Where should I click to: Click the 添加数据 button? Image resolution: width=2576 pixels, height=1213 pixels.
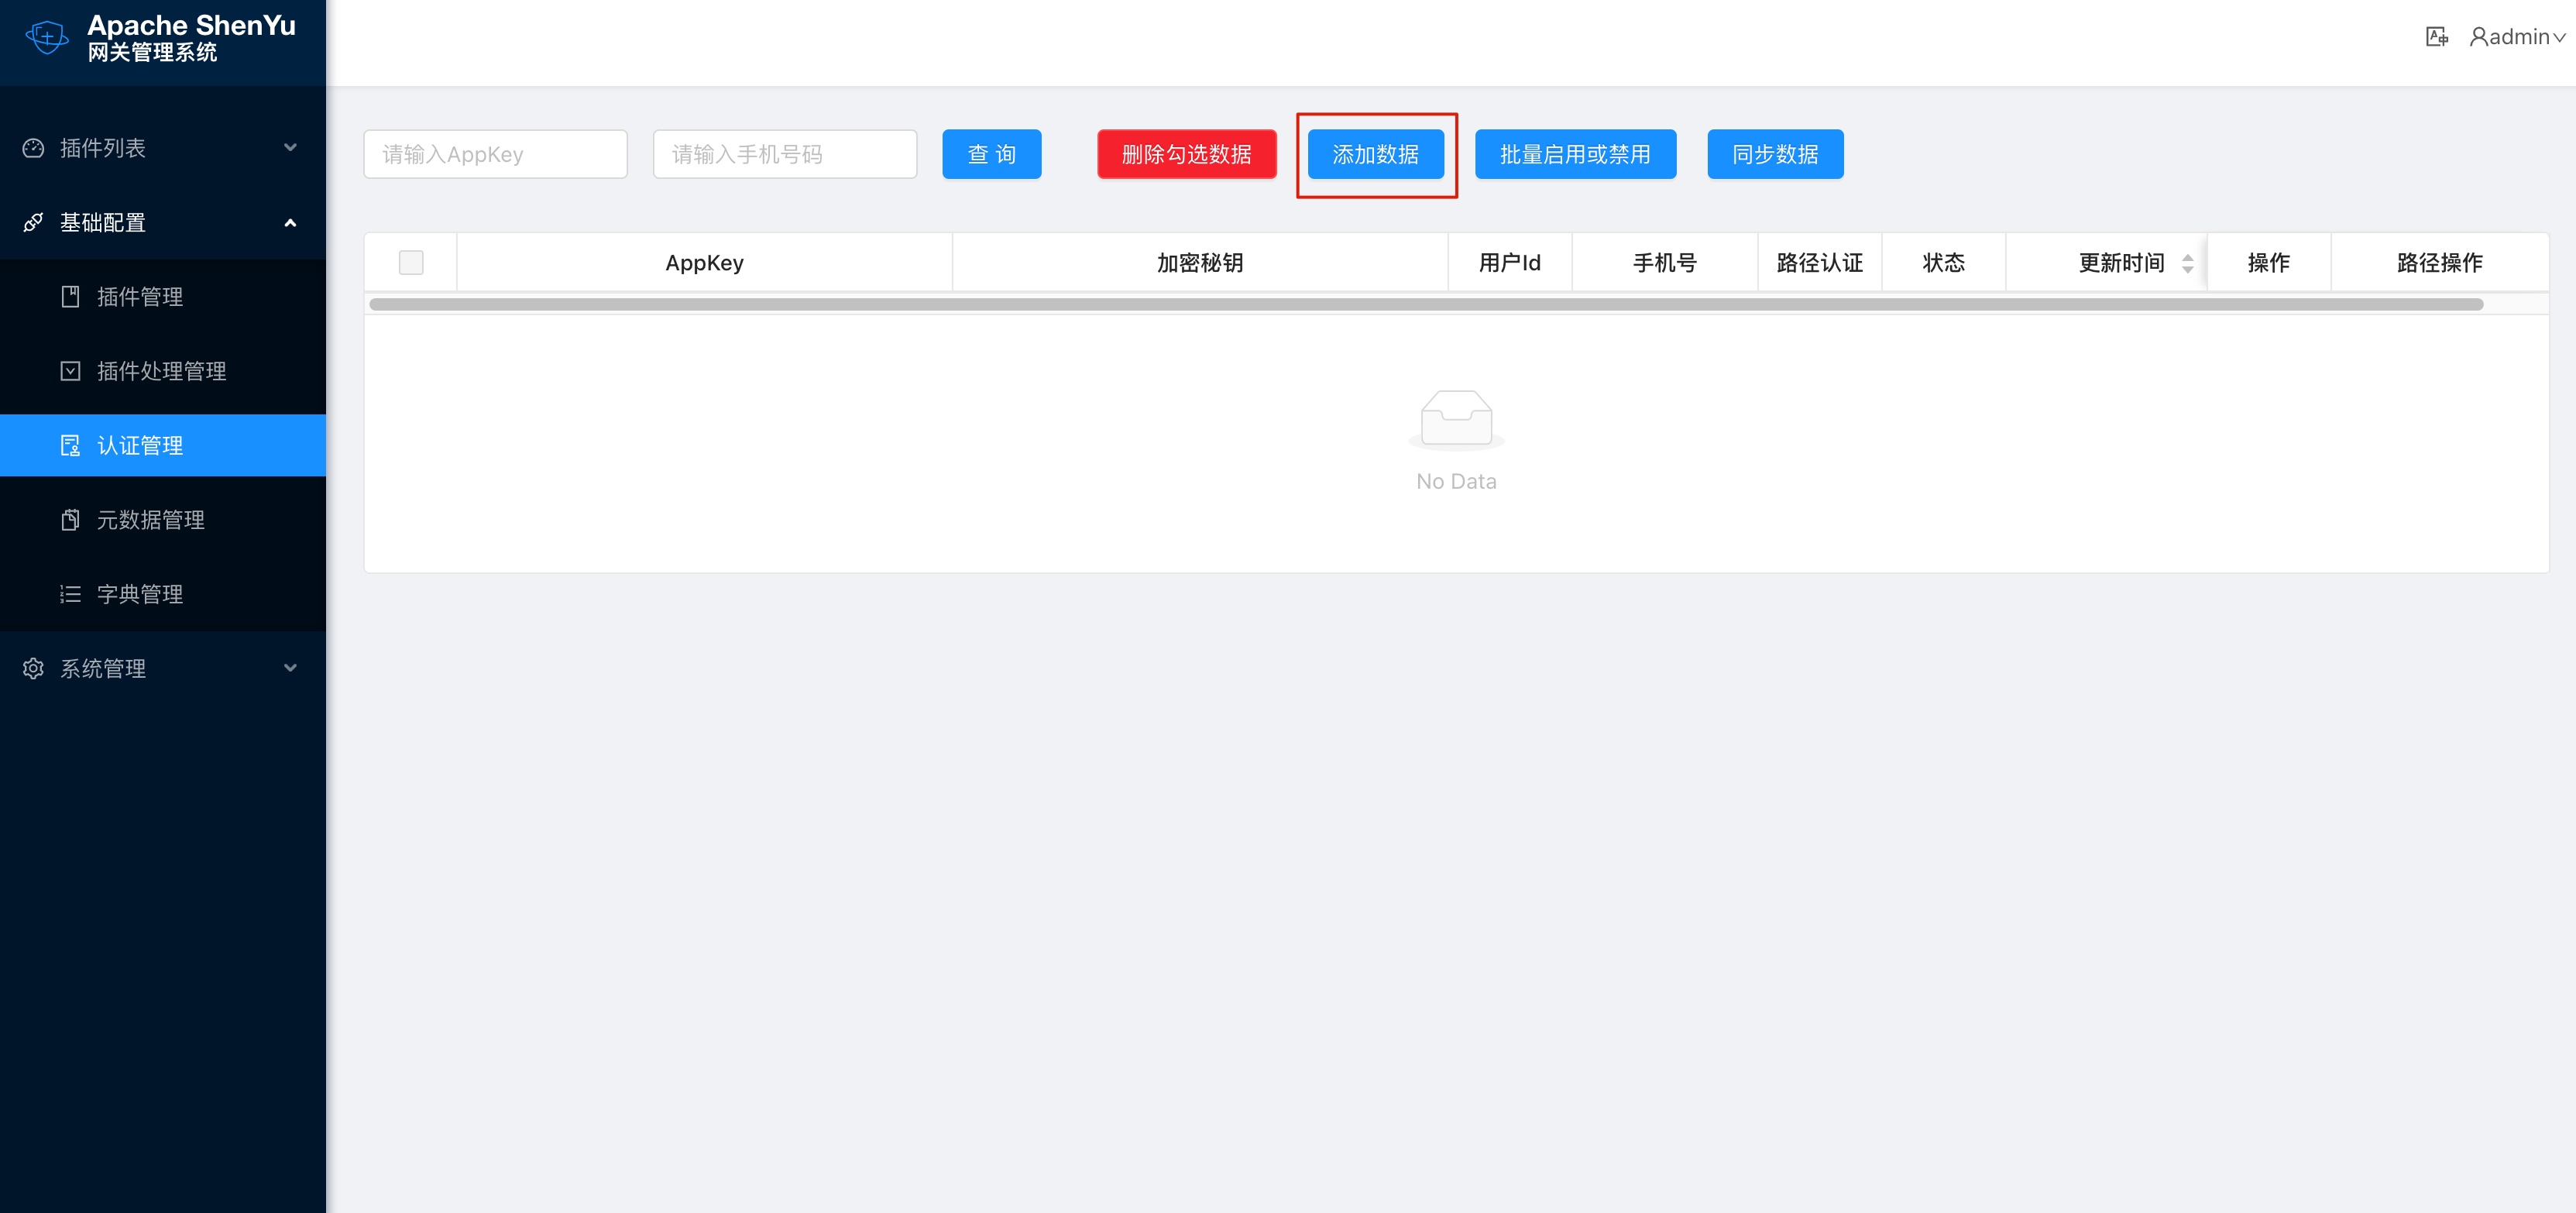[1375, 154]
